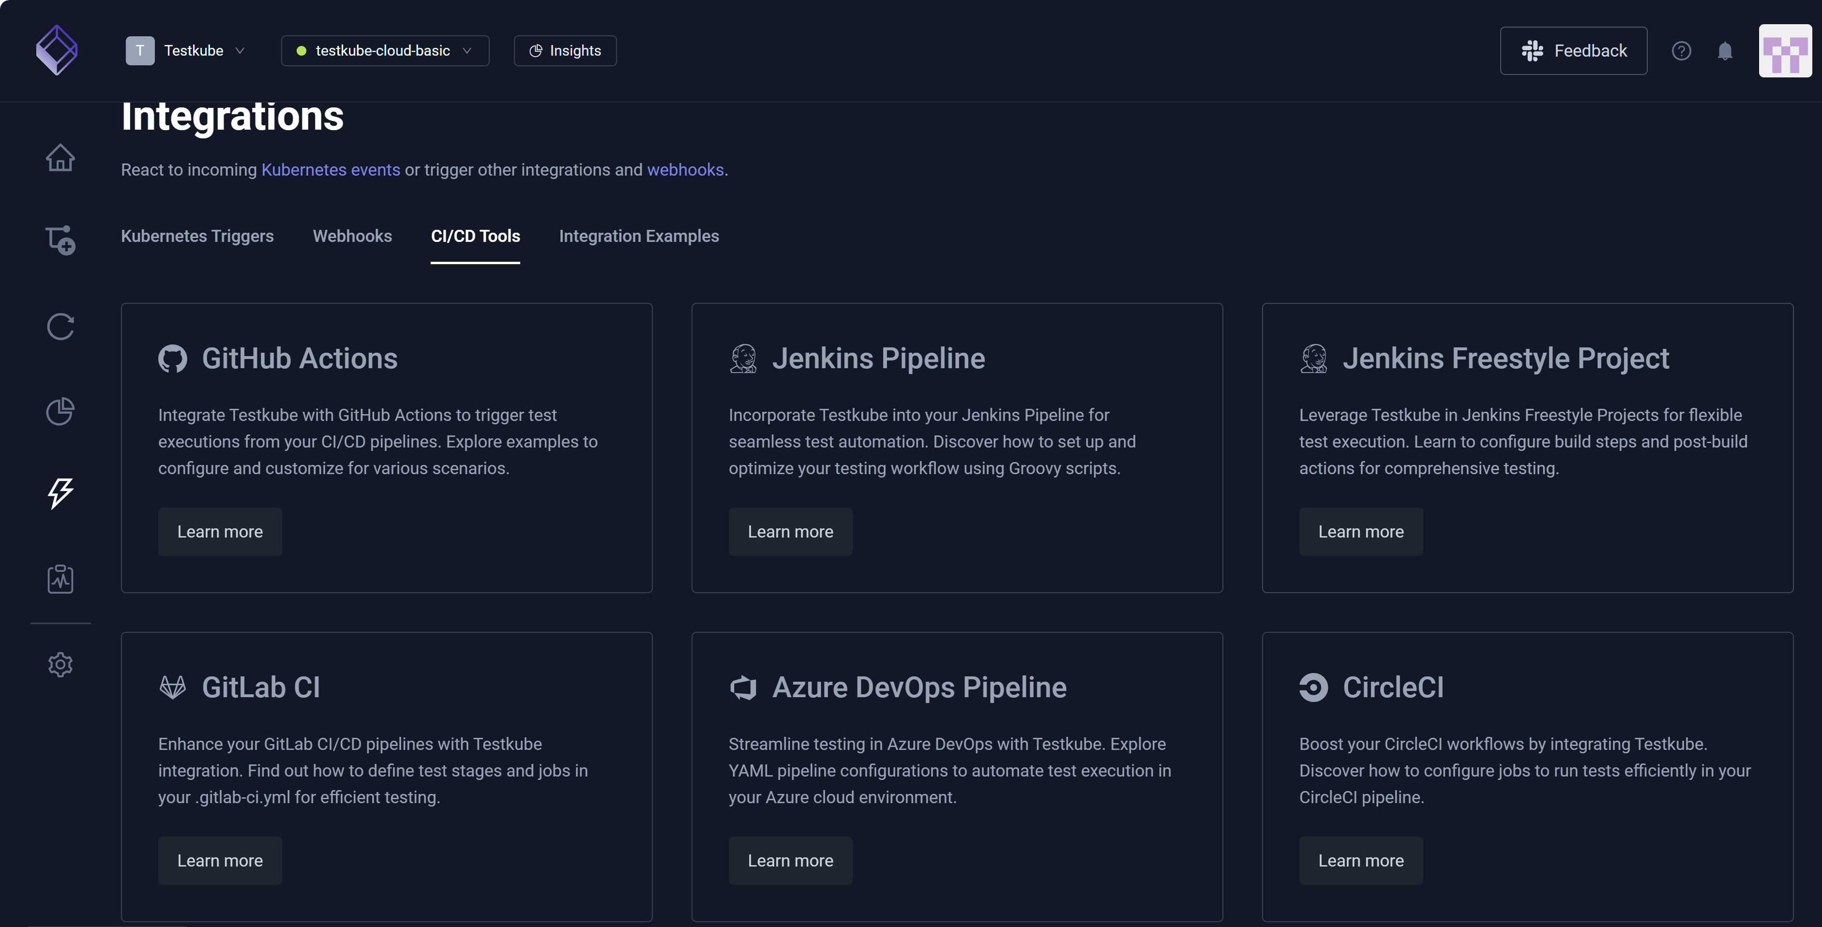Open Settings via the gear sidebar icon
Image resolution: width=1822 pixels, height=927 pixels.
click(60, 664)
